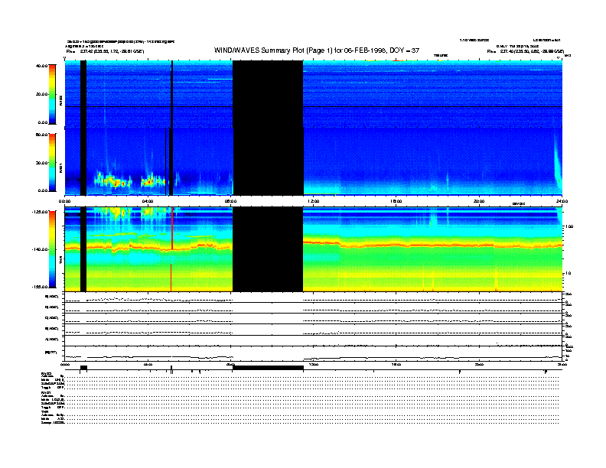Viewport: 606px width, 468px height.
Task: Click the red-yellow burst in RAD1 near 02:00
Action: pos(112,180)
